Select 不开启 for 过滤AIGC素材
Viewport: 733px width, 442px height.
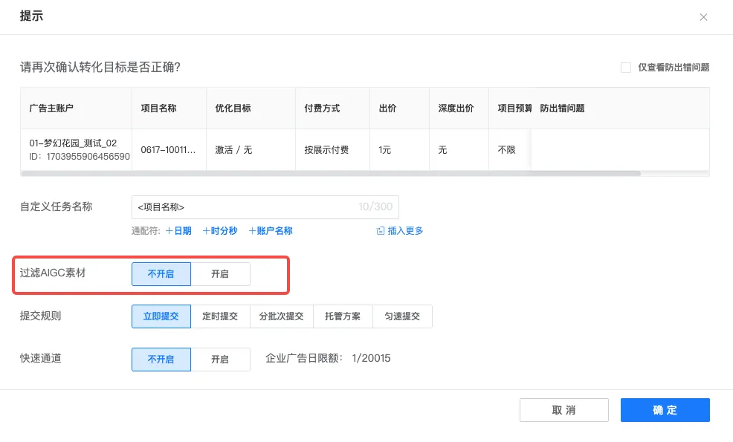161,274
